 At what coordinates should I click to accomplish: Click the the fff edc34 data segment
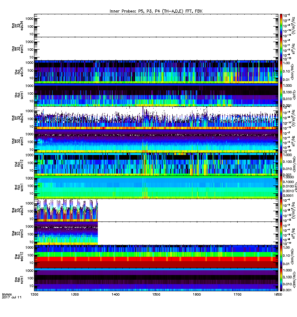(66, 210)
